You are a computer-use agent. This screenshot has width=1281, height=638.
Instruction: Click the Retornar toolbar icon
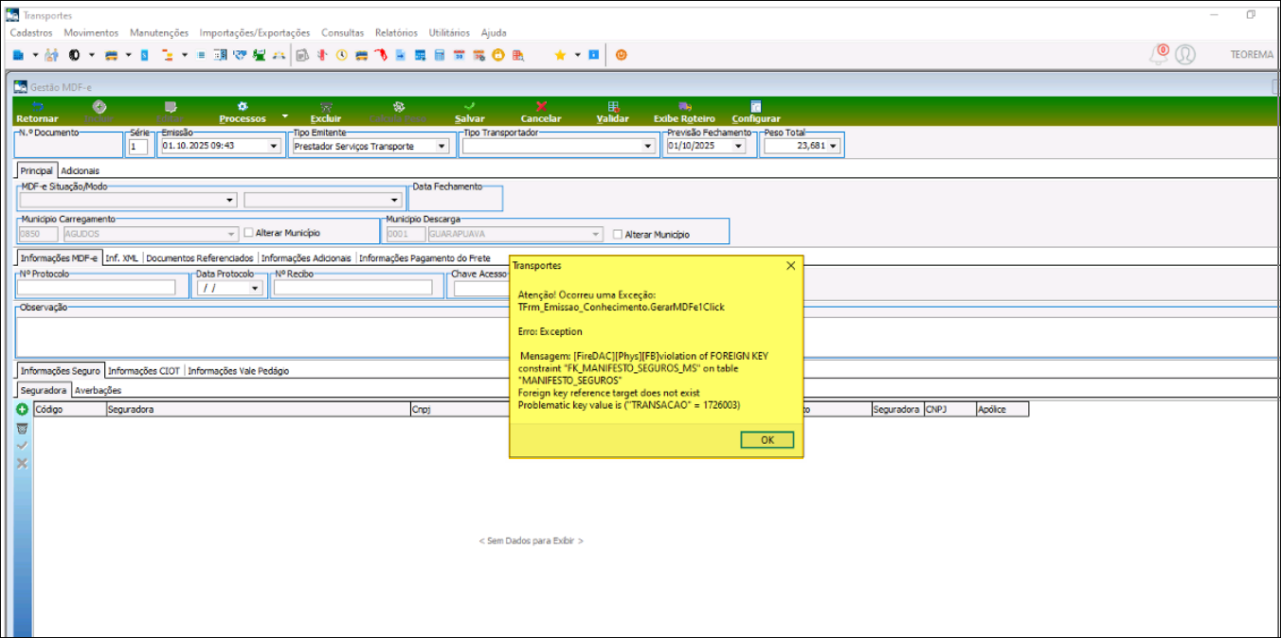click(x=37, y=108)
